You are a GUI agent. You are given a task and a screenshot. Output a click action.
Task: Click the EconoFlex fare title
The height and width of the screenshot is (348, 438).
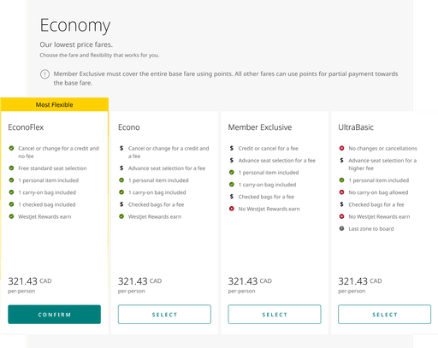click(26, 127)
